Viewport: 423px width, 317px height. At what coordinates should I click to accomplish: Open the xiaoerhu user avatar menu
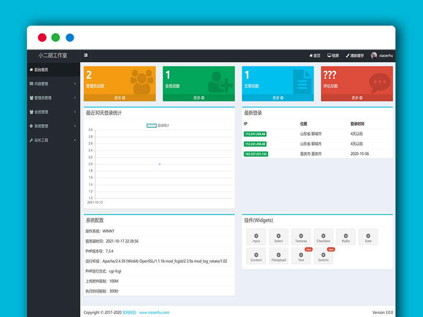click(374, 55)
